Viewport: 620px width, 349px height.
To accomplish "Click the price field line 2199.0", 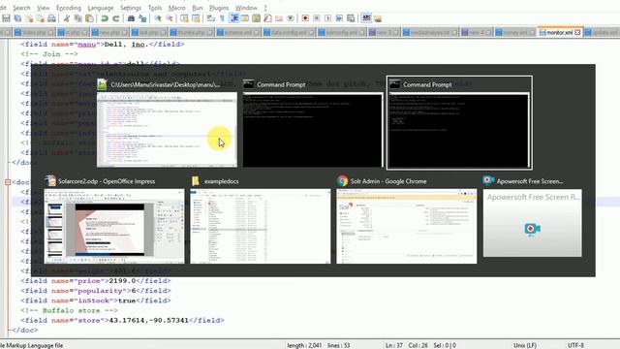I will click(96, 280).
